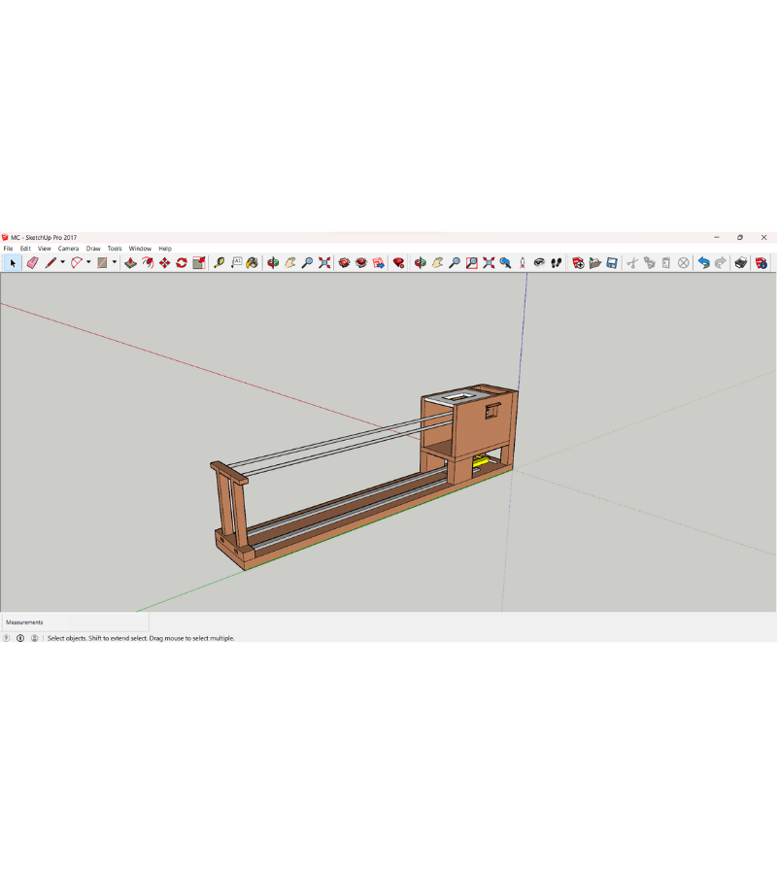Screen dimensions: 777x874
Task: Print the model
Action: (x=741, y=263)
